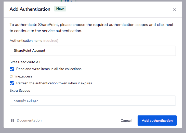Viewport: 186px width, 133px height.
Task: Click the 'Refresh the authentication token' label text
Action: tap(54, 83)
